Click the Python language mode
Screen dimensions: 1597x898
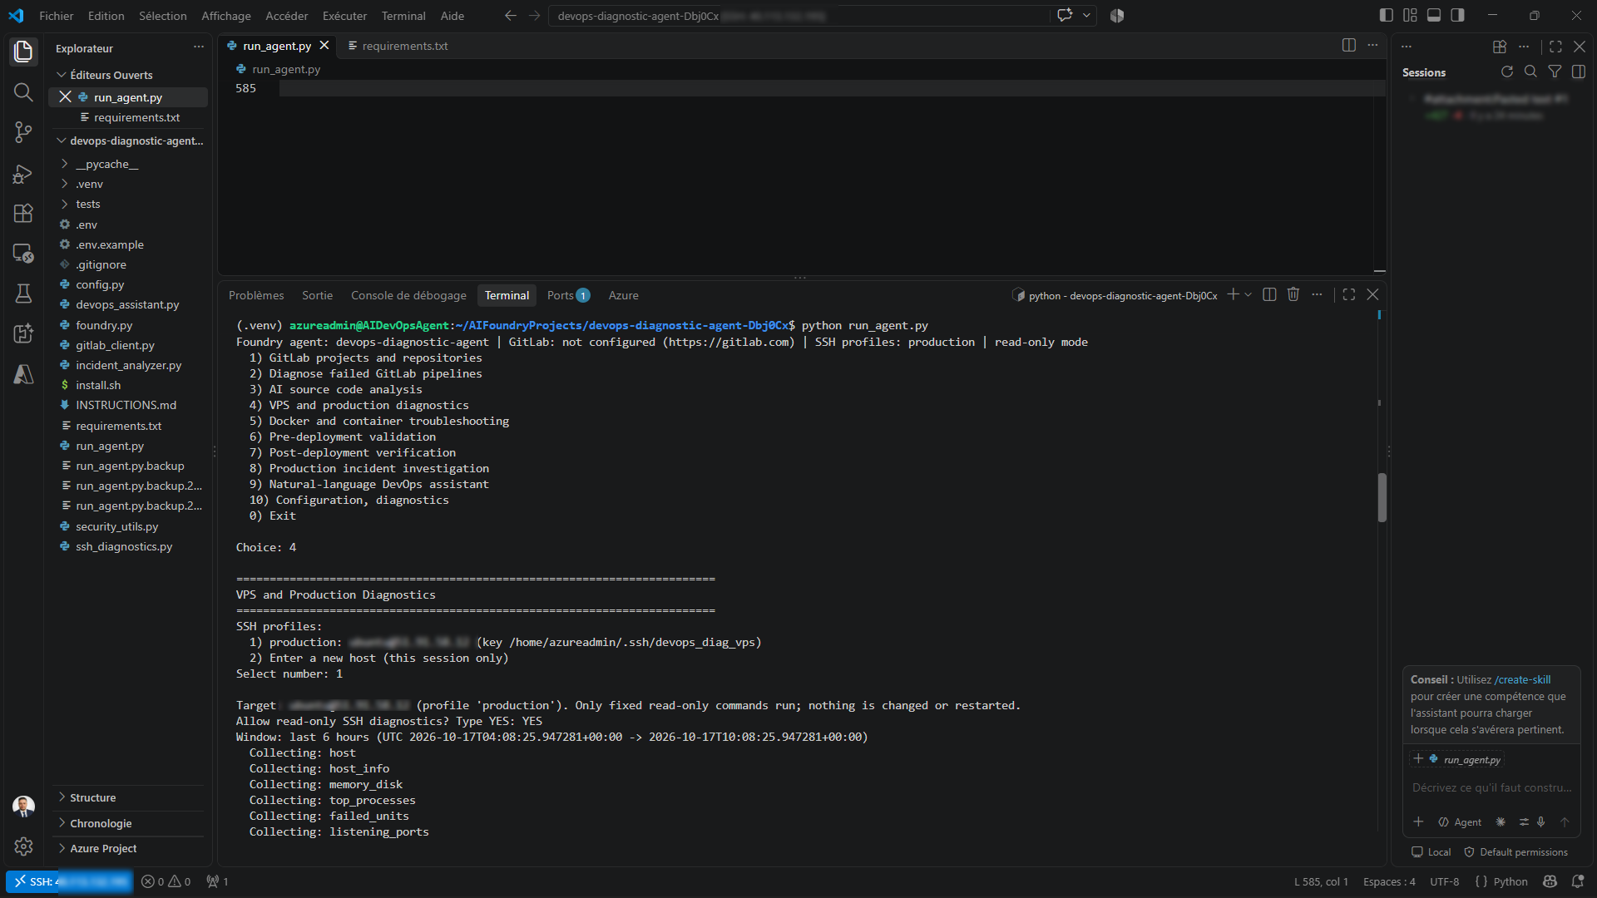[1510, 881]
